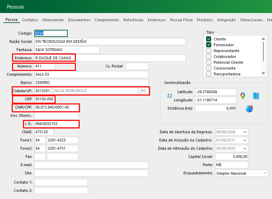Check the Potencial Cliente checkbox
The width and height of the screenshot is (272, 199).
[208, 62]
